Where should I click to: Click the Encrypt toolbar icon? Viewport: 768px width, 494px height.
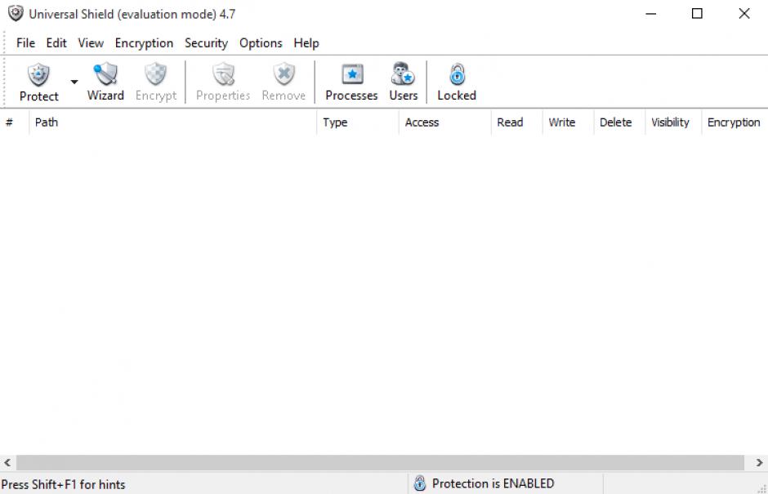tap(156, 74)
